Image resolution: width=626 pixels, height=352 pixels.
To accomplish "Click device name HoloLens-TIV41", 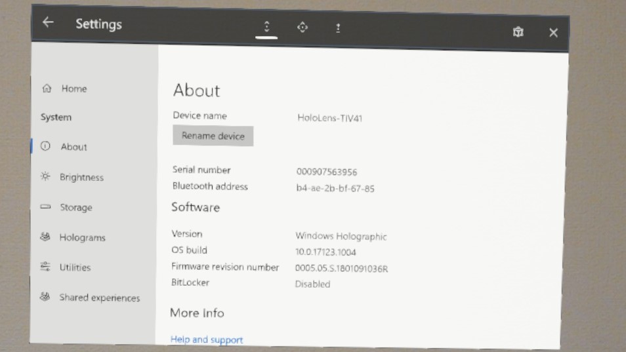I will (x=330, y=118).
